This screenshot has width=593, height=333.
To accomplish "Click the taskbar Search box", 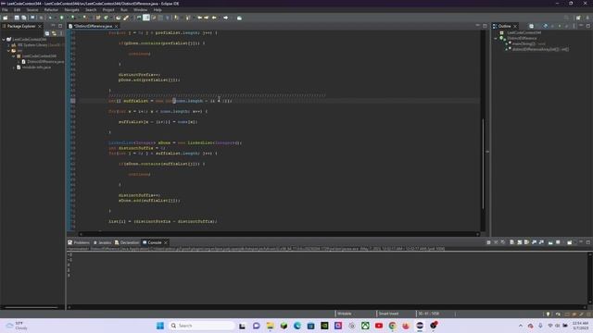I will coord(202,326).
